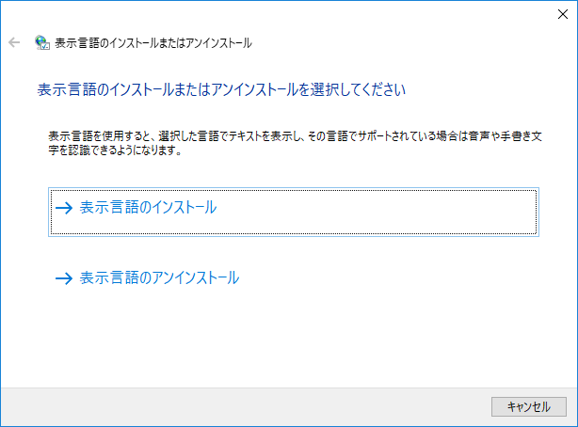Click the globe wizard icon beside the title
The height and width of the screenshot is (427, 578).
click(41, 42)
